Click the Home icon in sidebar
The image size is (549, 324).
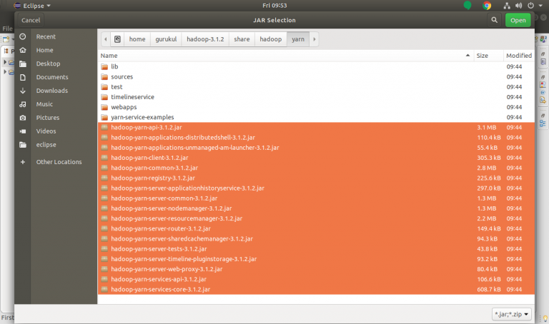(23, 50)
